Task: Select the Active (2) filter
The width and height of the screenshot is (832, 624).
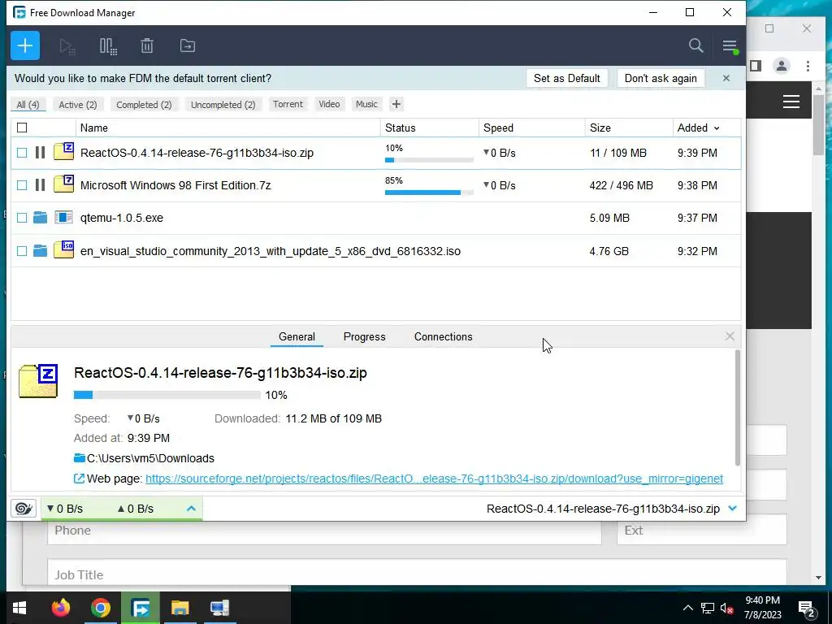Action: (78, 105)
